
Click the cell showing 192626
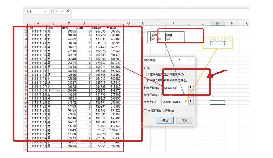tap(99, 51)
